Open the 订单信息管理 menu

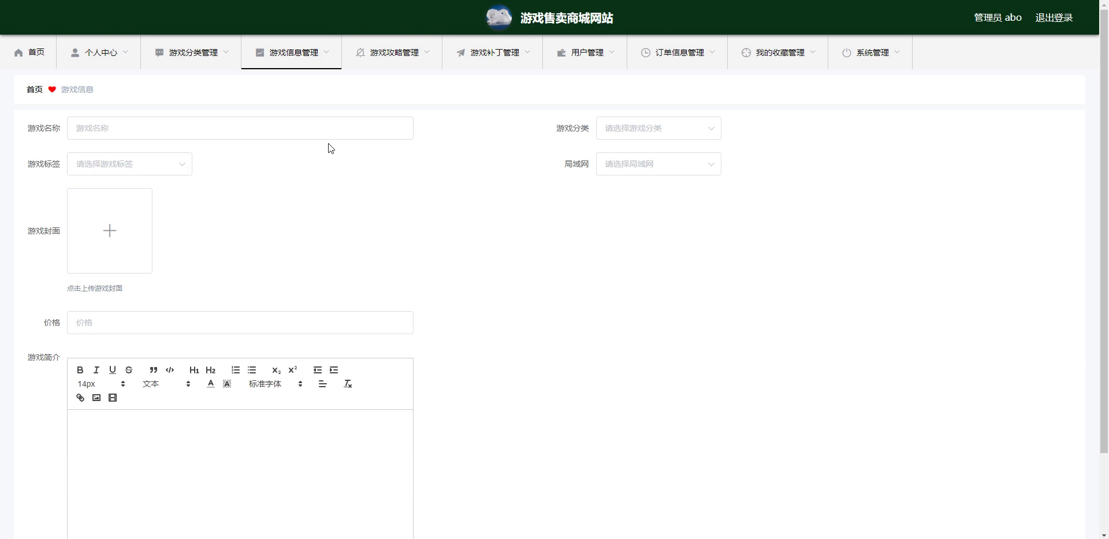(x=678, y=53)
